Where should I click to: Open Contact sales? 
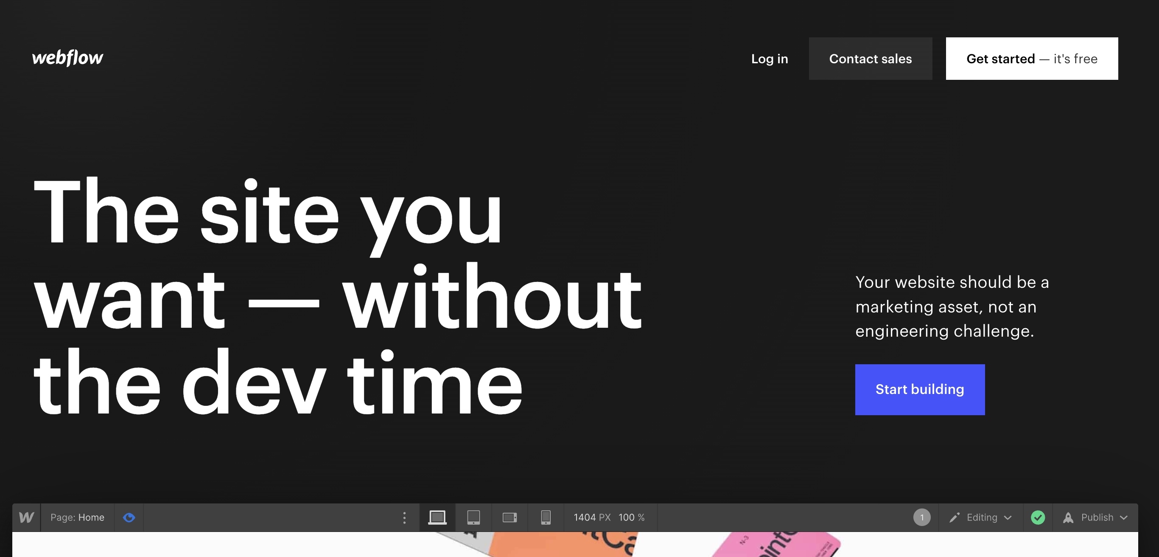pyautogui.click(x=870, y=59)
